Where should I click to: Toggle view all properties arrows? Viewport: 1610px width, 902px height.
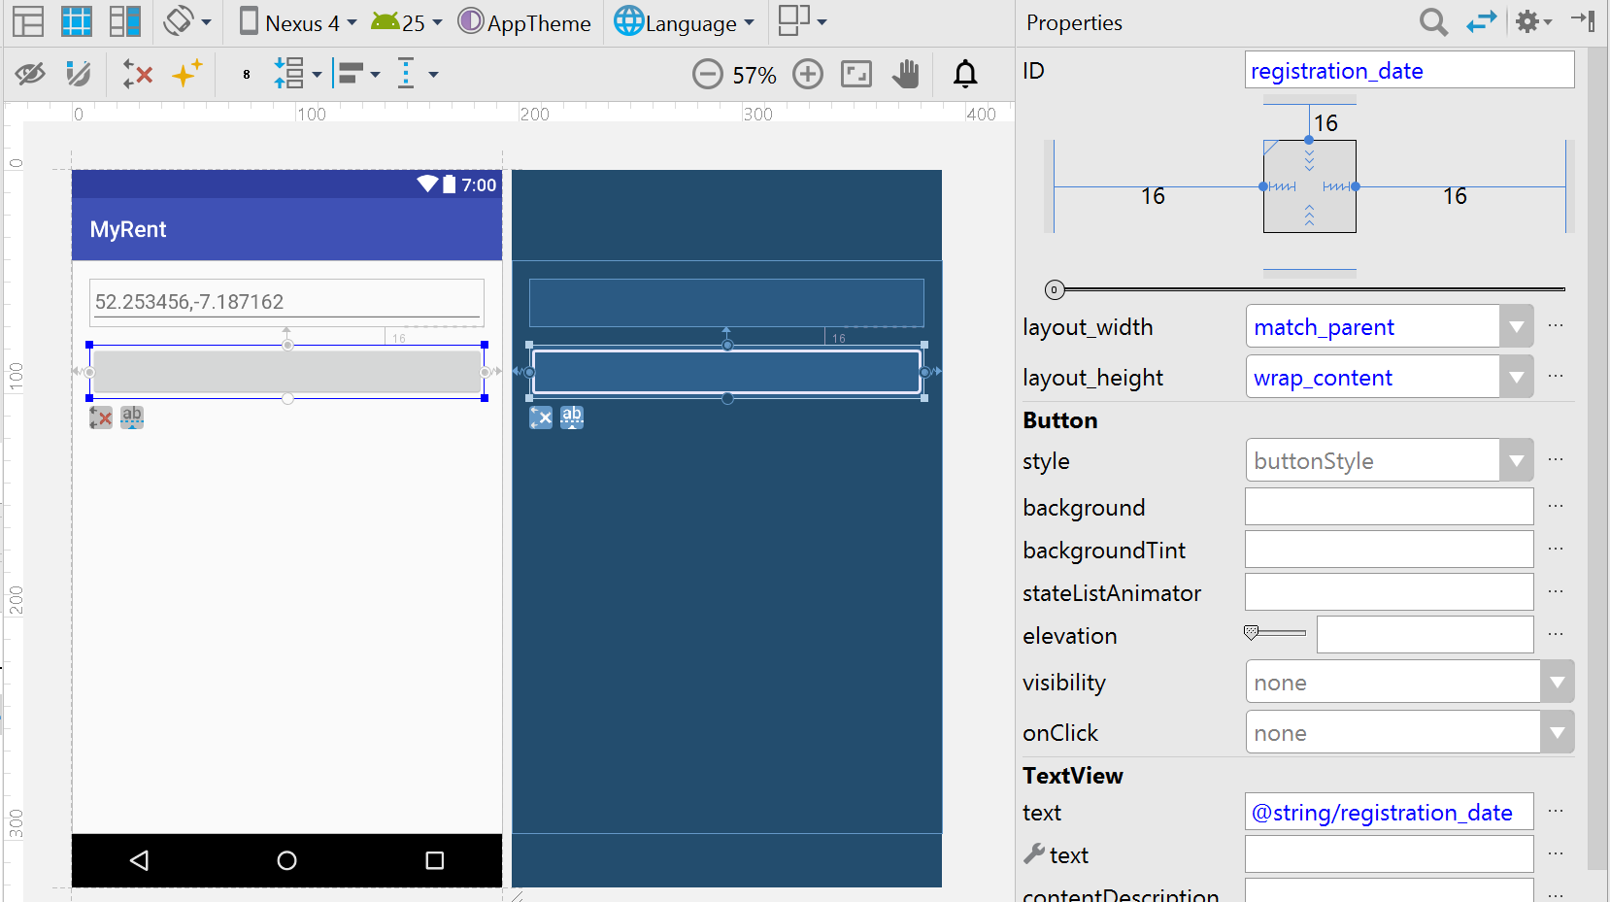point(1481,21)
